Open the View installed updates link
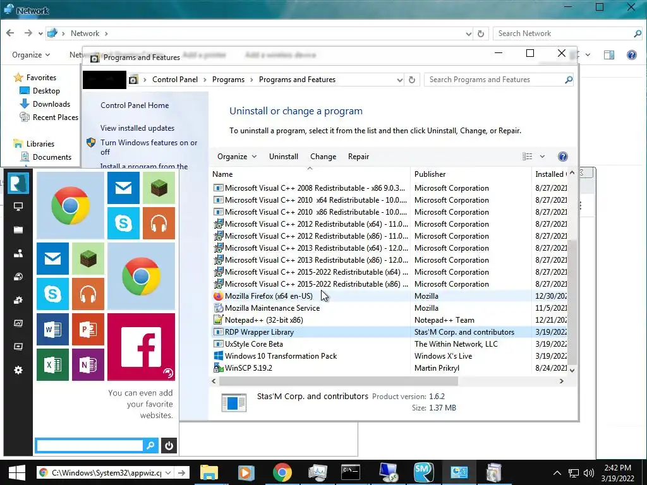This screenshot has width=647, height=485. (137, 128)
